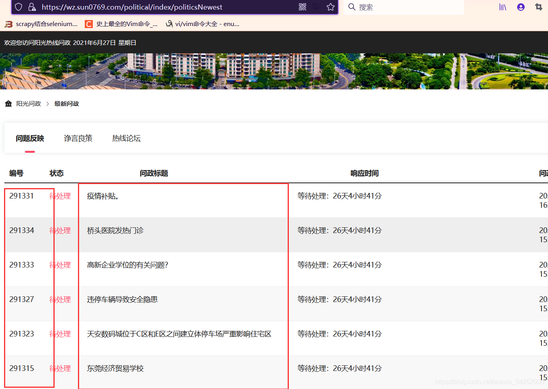The width and height of the screenshot is (548, 389).
Task: Click response time in the 疫情补贴 row
Action: point(339,196)
